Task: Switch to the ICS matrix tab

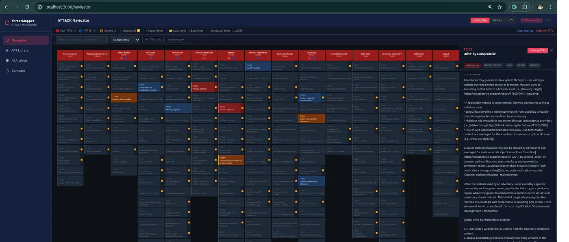Action: pyautogui.click(x=510, y=20)
